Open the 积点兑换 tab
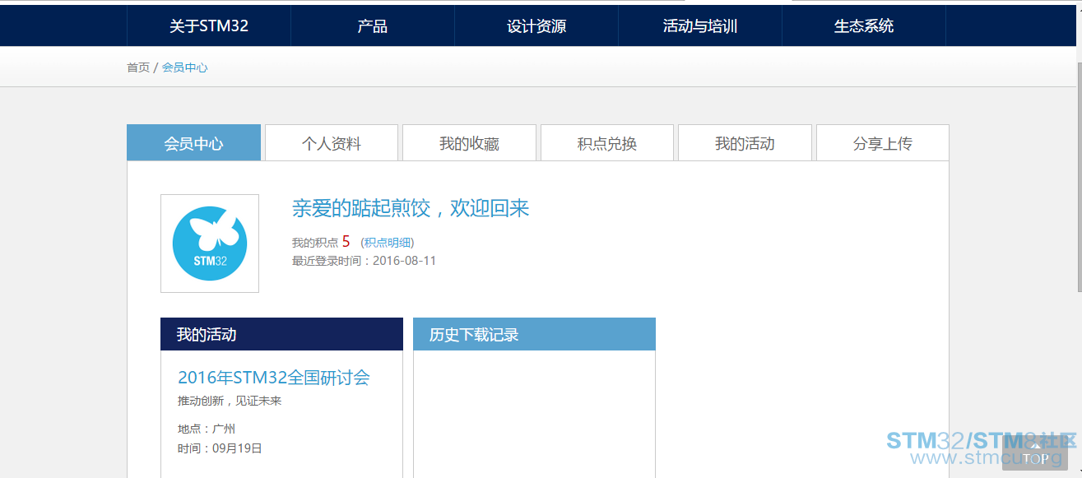The height and width of the screenshot is (478, 1082). coord(607,143)
